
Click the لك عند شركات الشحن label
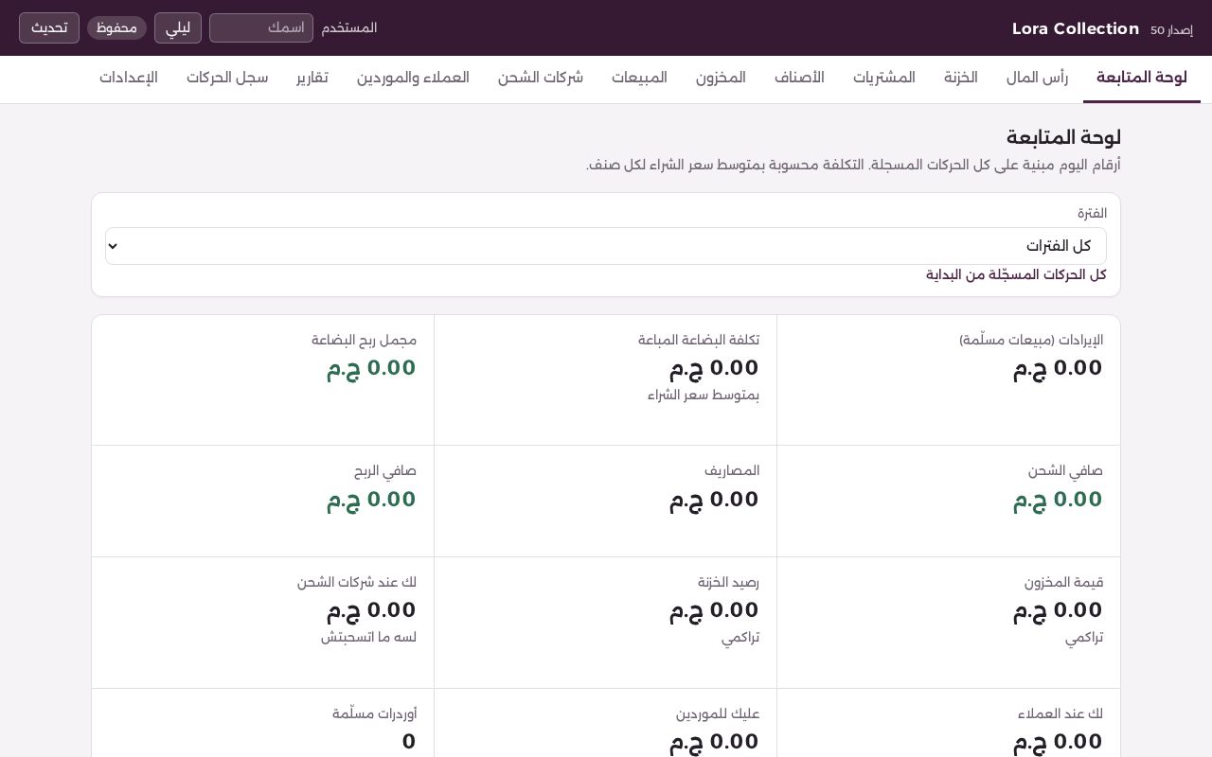(357, 582)
